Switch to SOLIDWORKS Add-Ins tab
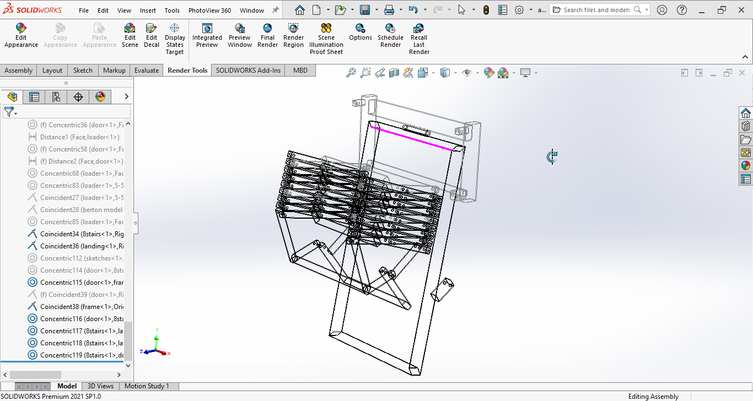The image size is (753, 401). (248, 70)
